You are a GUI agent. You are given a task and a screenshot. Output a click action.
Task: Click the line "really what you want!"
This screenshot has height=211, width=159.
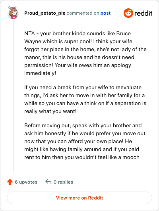[50, 111]
